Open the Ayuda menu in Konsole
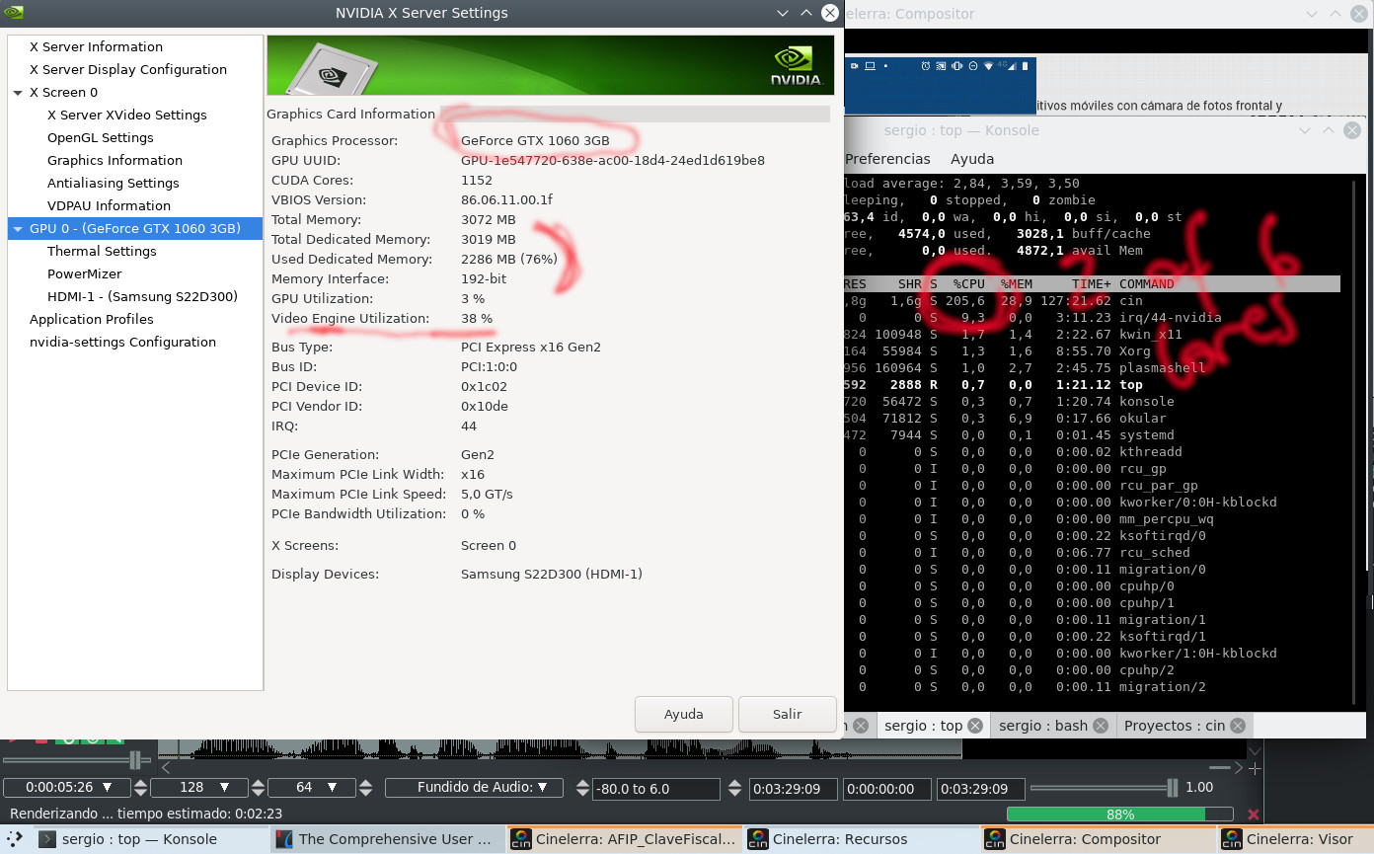 (x=971, y=159)
